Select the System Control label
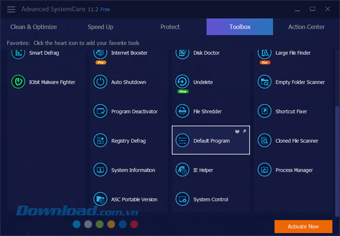Screen dimensions: 340x236 211,199
